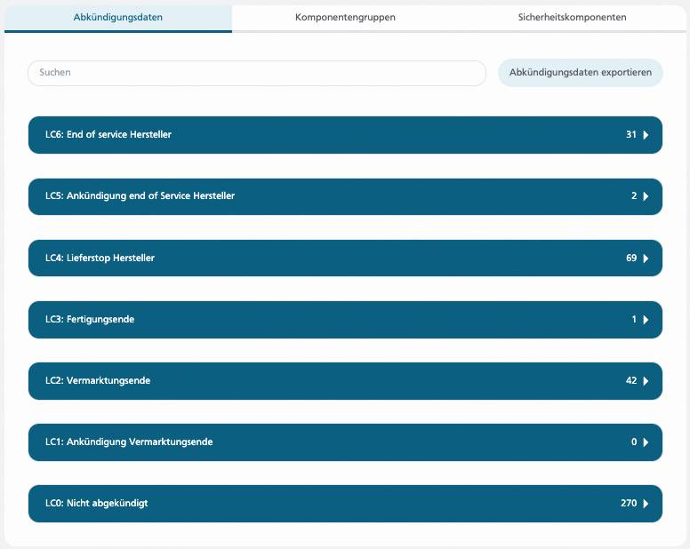Expand the LC6: End of service Hersteller section
The image size is (690, 549).
108,135
